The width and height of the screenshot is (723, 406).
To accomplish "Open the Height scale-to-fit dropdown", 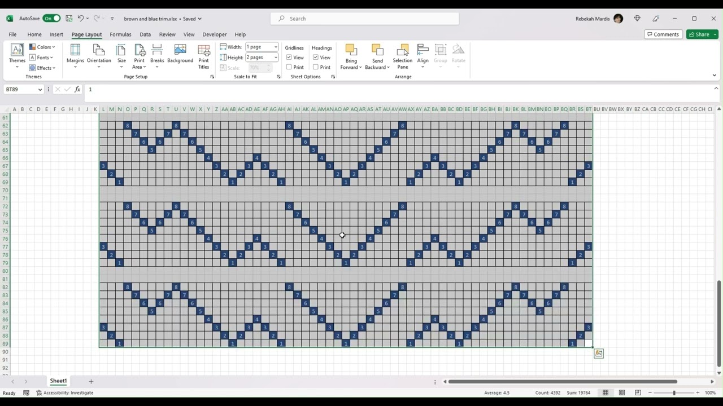I will [276, 58].
